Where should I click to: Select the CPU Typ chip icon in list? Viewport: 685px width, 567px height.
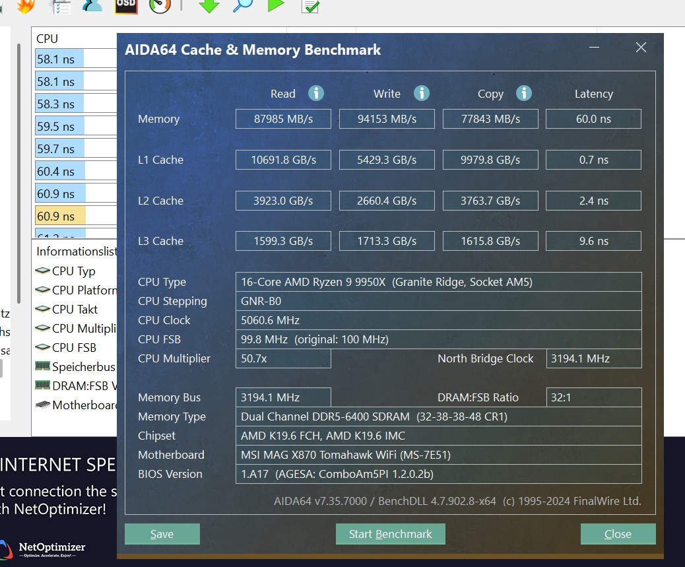42,271
